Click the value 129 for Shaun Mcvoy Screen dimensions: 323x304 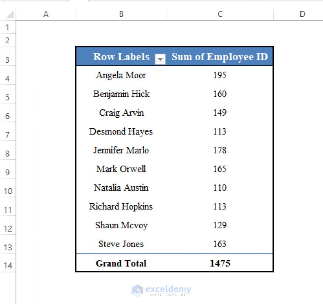click(220, 225)
